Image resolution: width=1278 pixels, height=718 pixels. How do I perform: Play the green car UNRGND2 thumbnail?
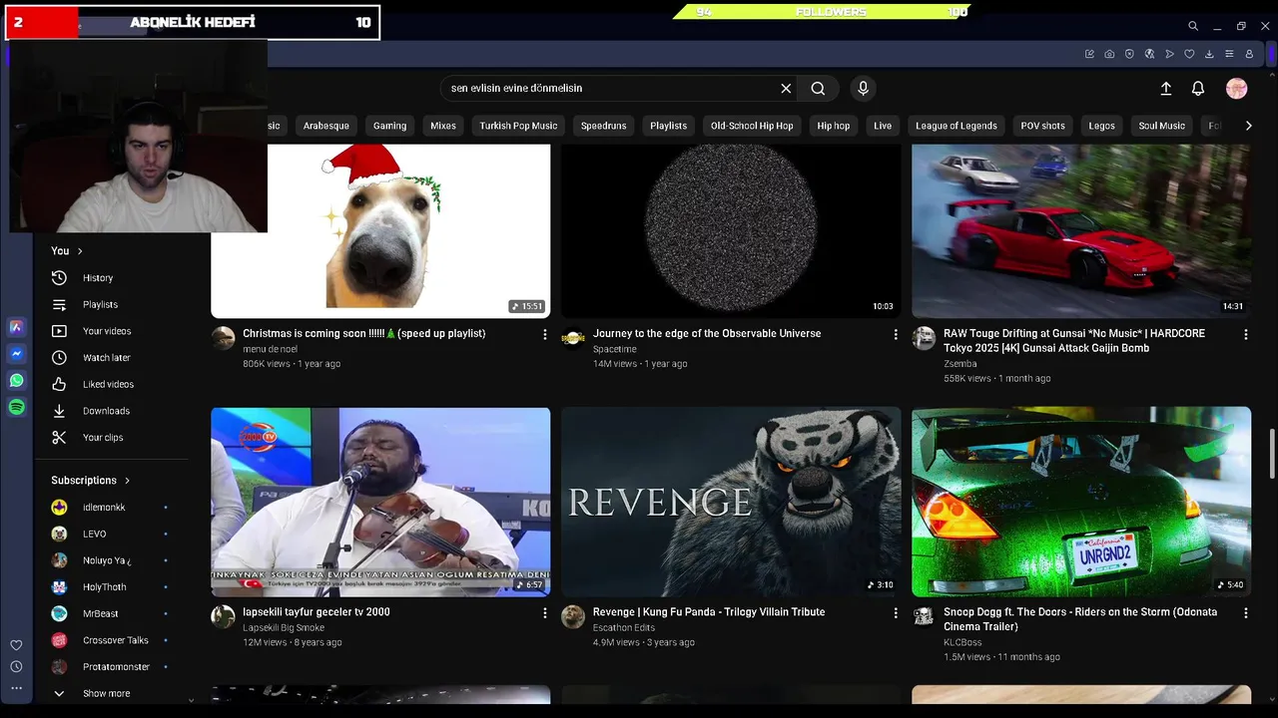click(1081, 502)
